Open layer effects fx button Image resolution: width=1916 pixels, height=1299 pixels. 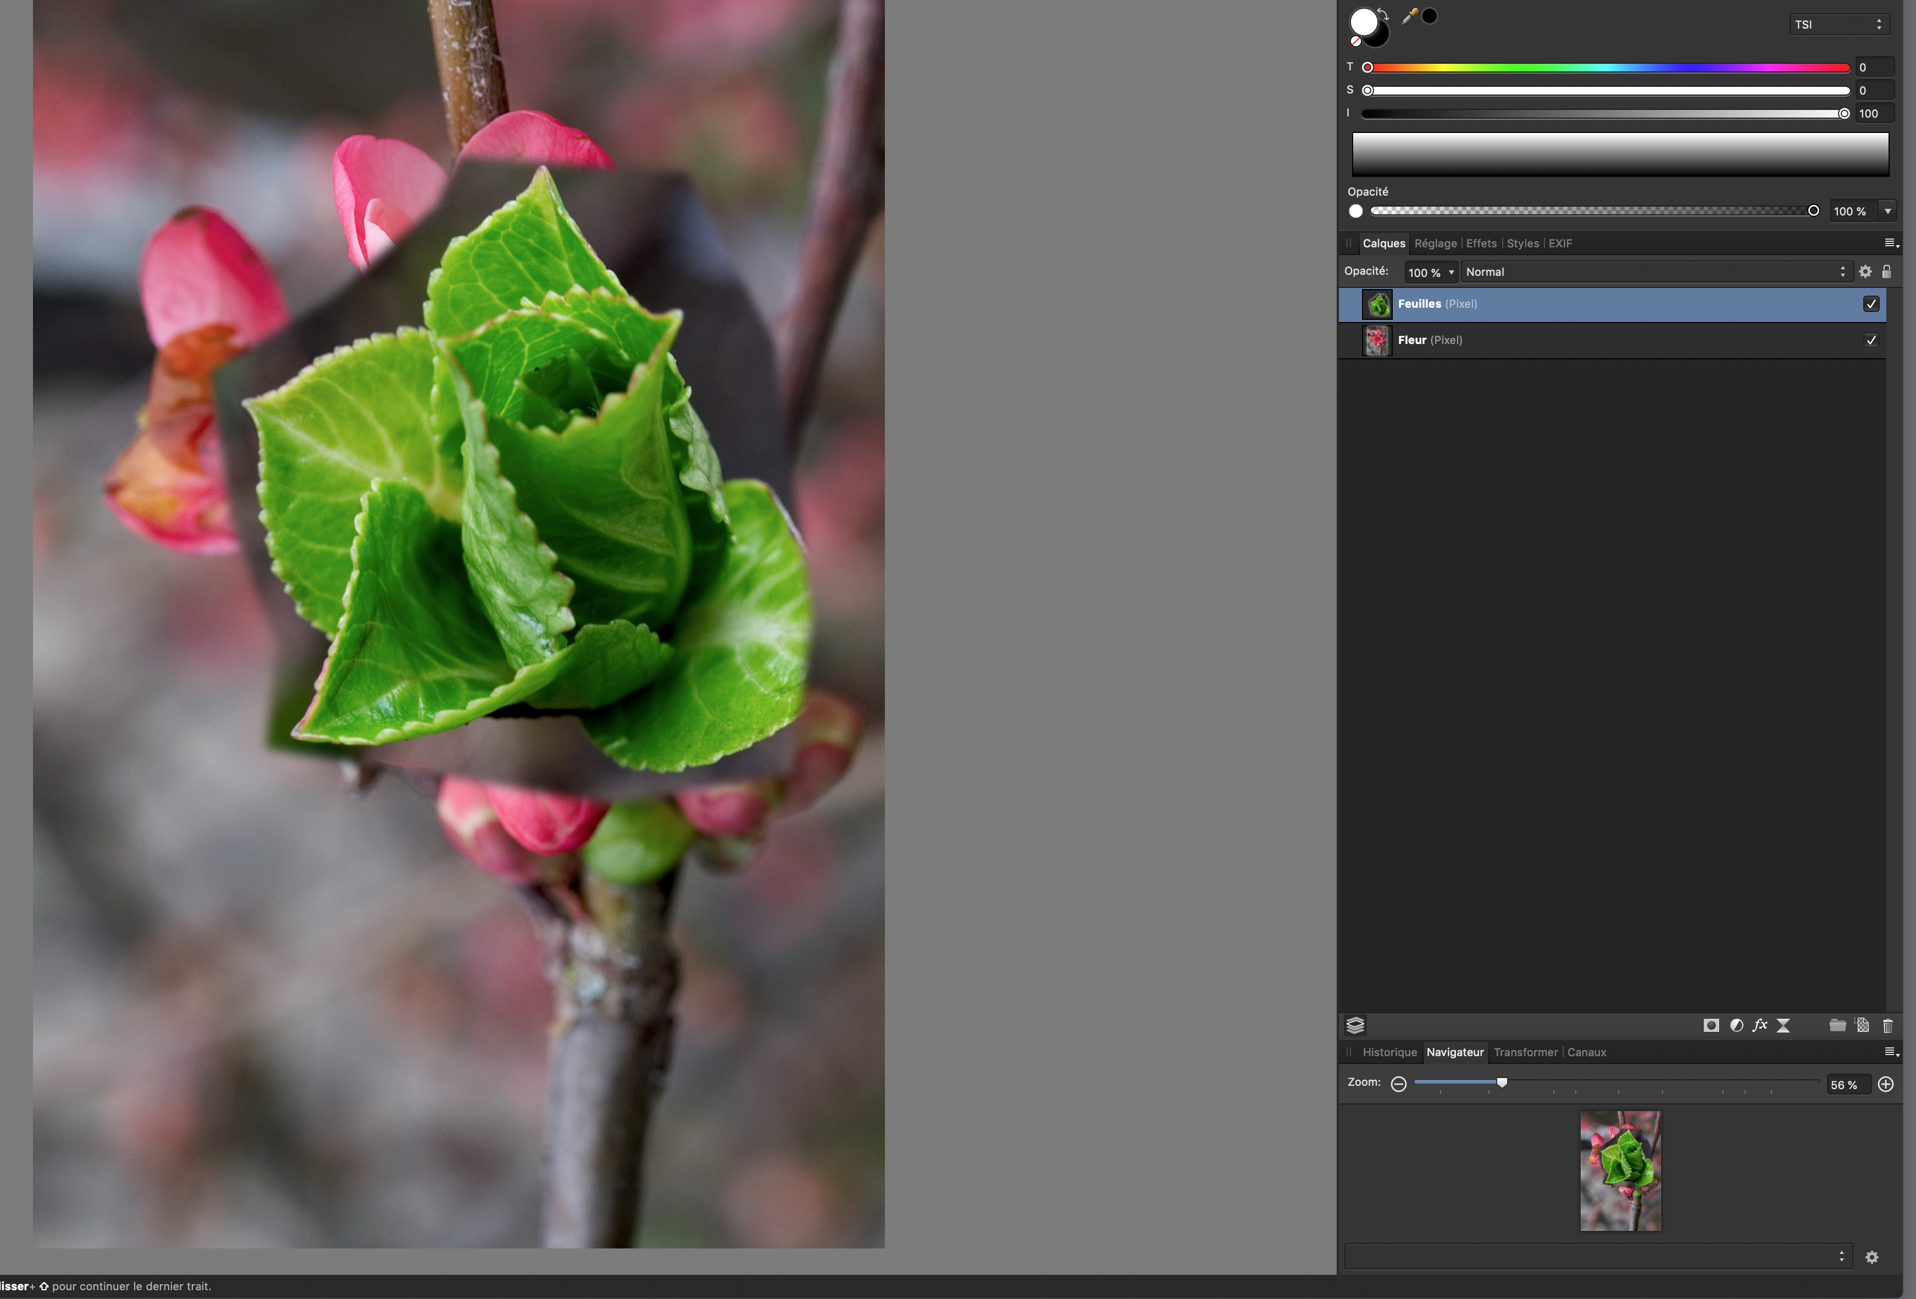1759,1025
